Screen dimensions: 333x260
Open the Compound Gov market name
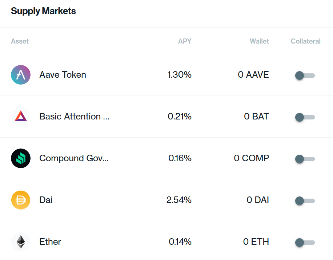pos(74,158)
